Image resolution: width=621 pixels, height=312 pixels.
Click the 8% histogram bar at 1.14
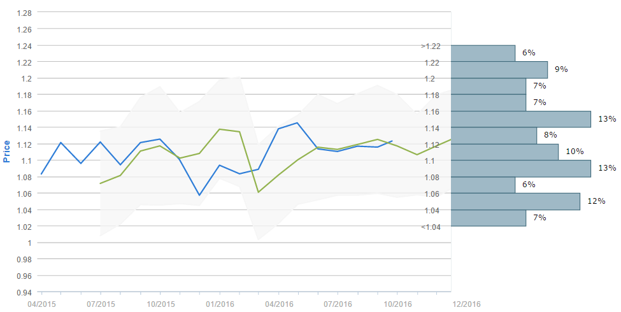click(x=493, y=136)
